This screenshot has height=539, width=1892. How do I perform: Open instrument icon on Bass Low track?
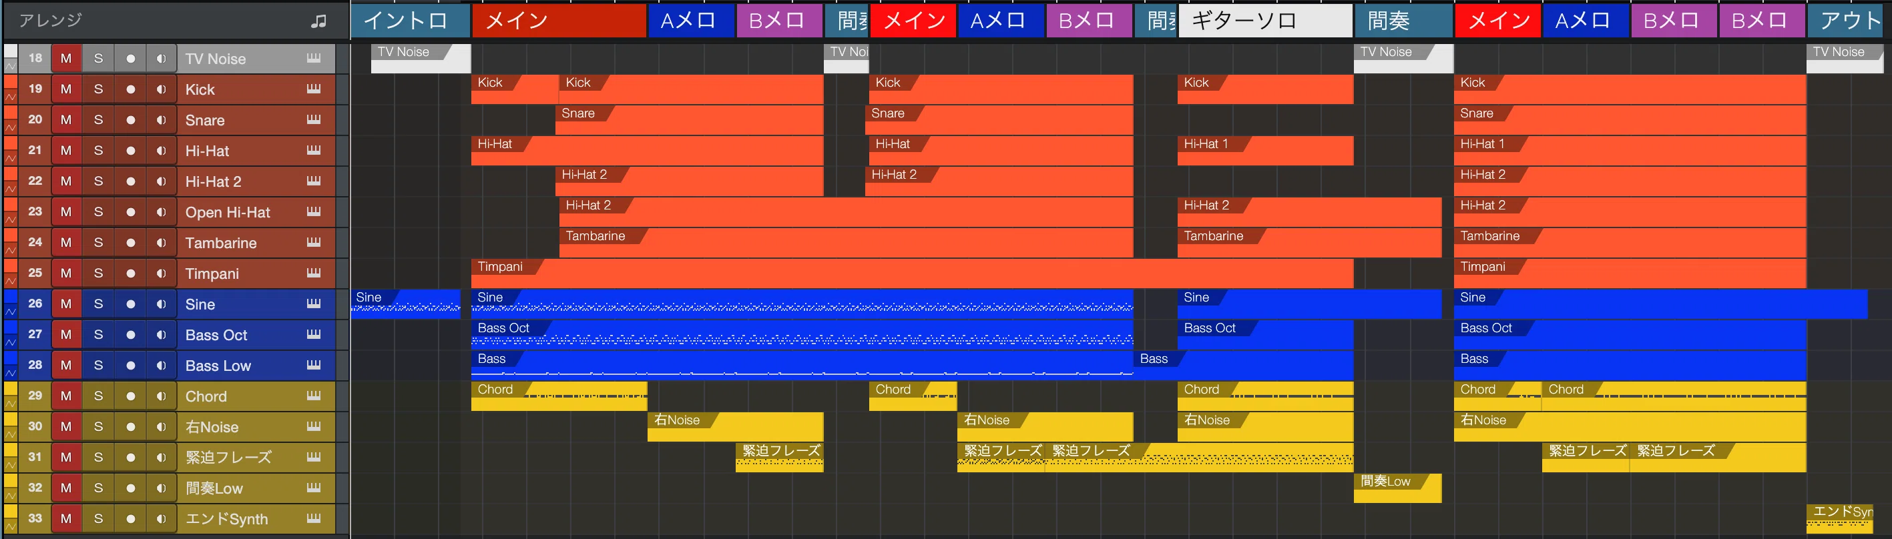click(314, 365)
